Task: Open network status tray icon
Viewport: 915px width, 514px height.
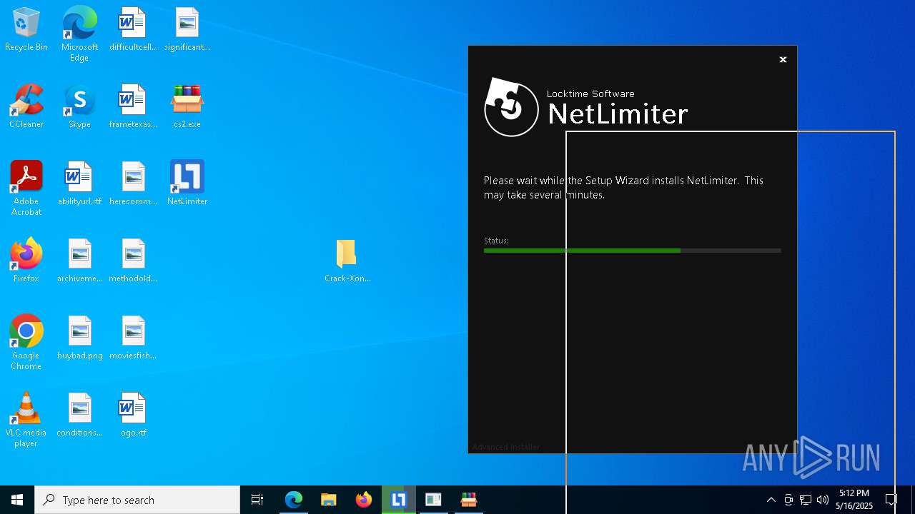Action: (x=806, y=500)
